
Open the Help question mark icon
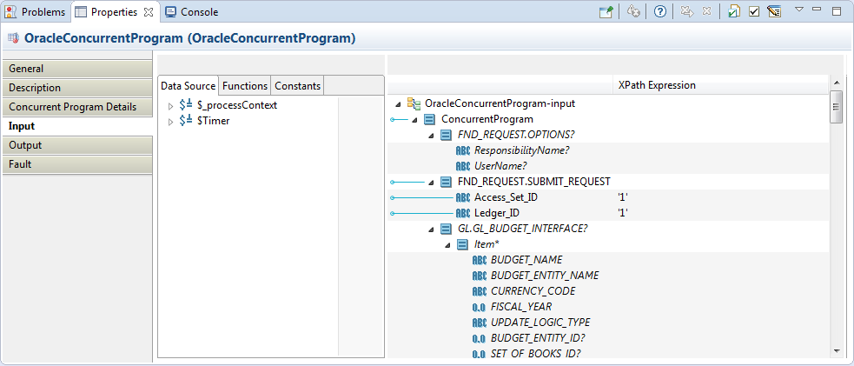tap(660, 11)
